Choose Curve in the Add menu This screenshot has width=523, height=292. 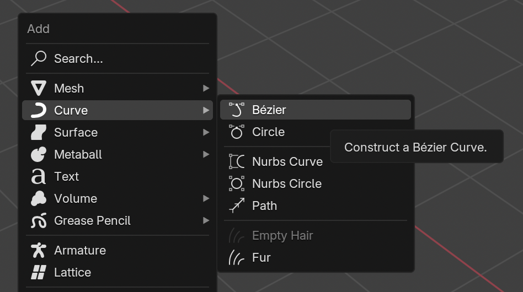click(118, 110)
